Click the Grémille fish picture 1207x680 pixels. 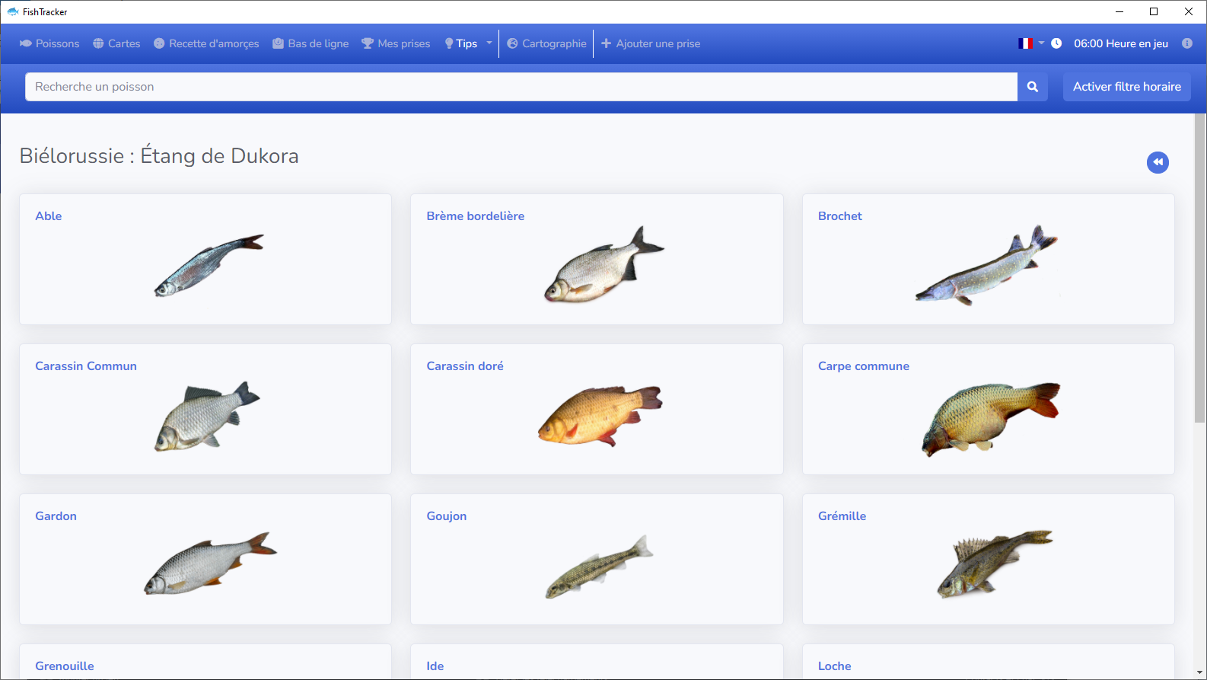[x=995, y=564]
